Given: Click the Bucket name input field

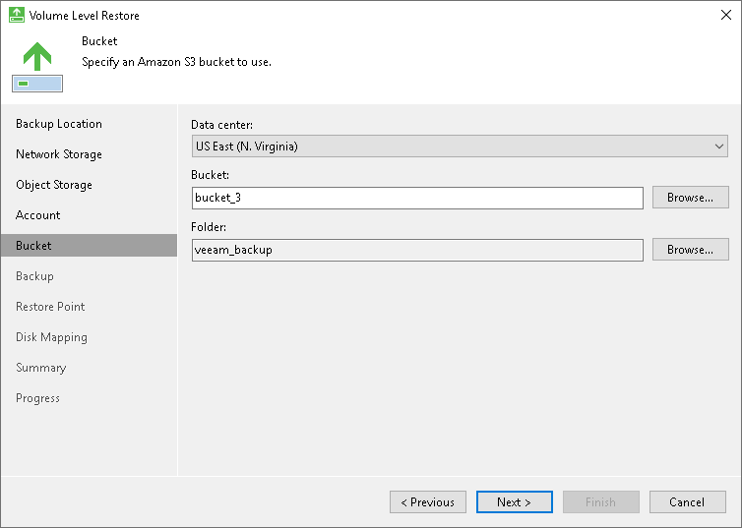Looking at the screenshot, I should 417,198.
